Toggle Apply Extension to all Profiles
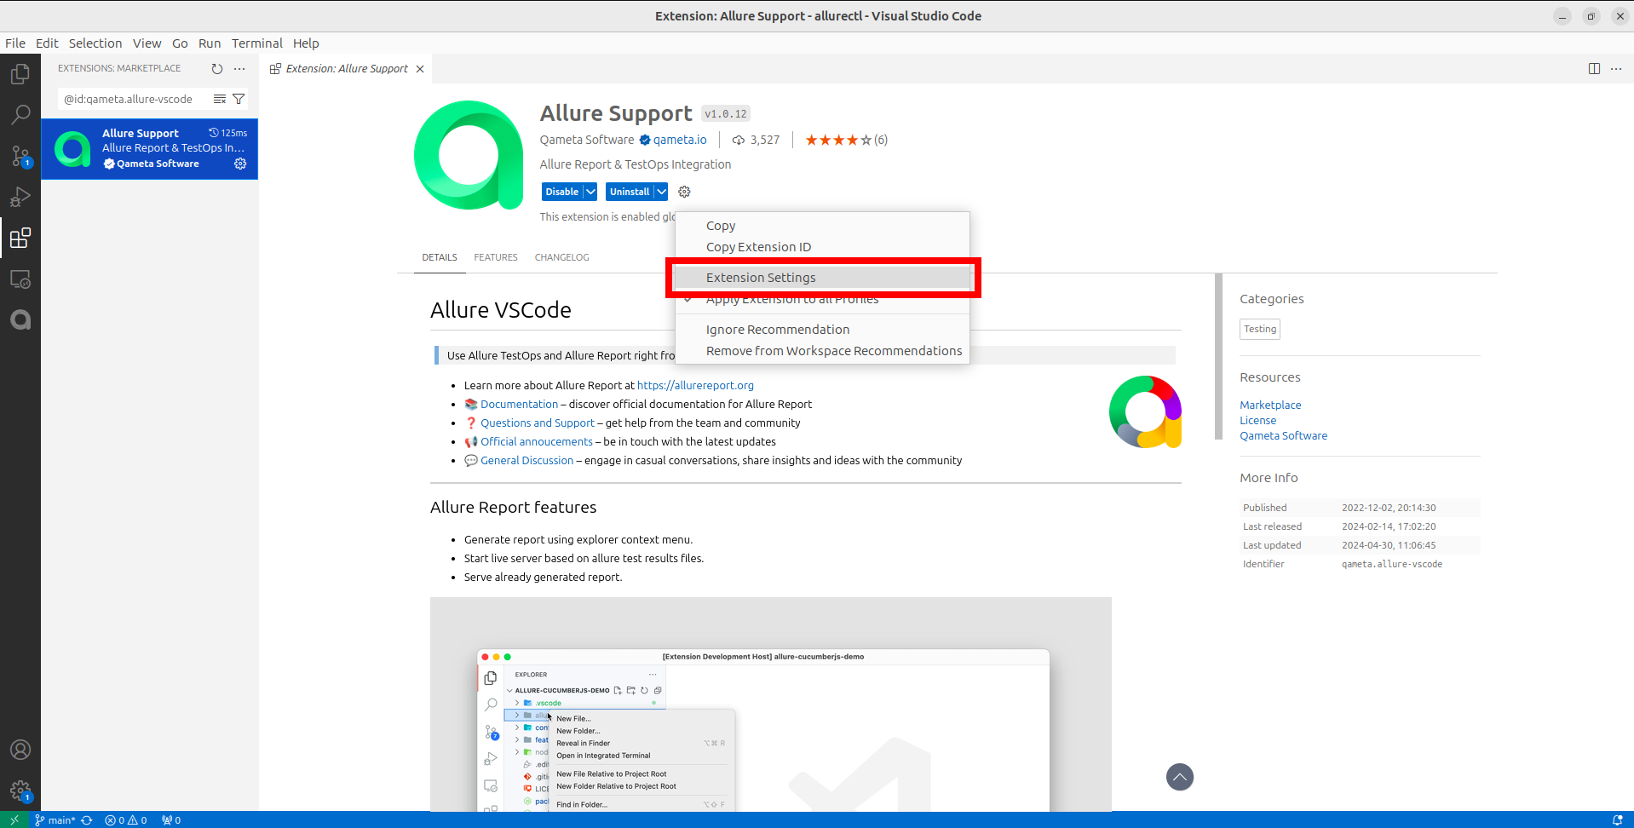The height and width of the screenshot is (828, 1634). (x=791, y=300)
